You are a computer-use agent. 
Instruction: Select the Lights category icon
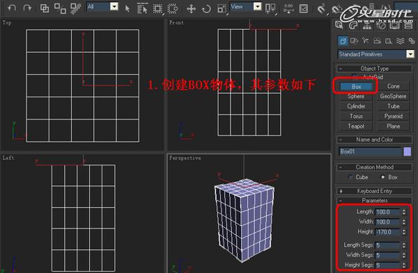click(x=365, y=41)
